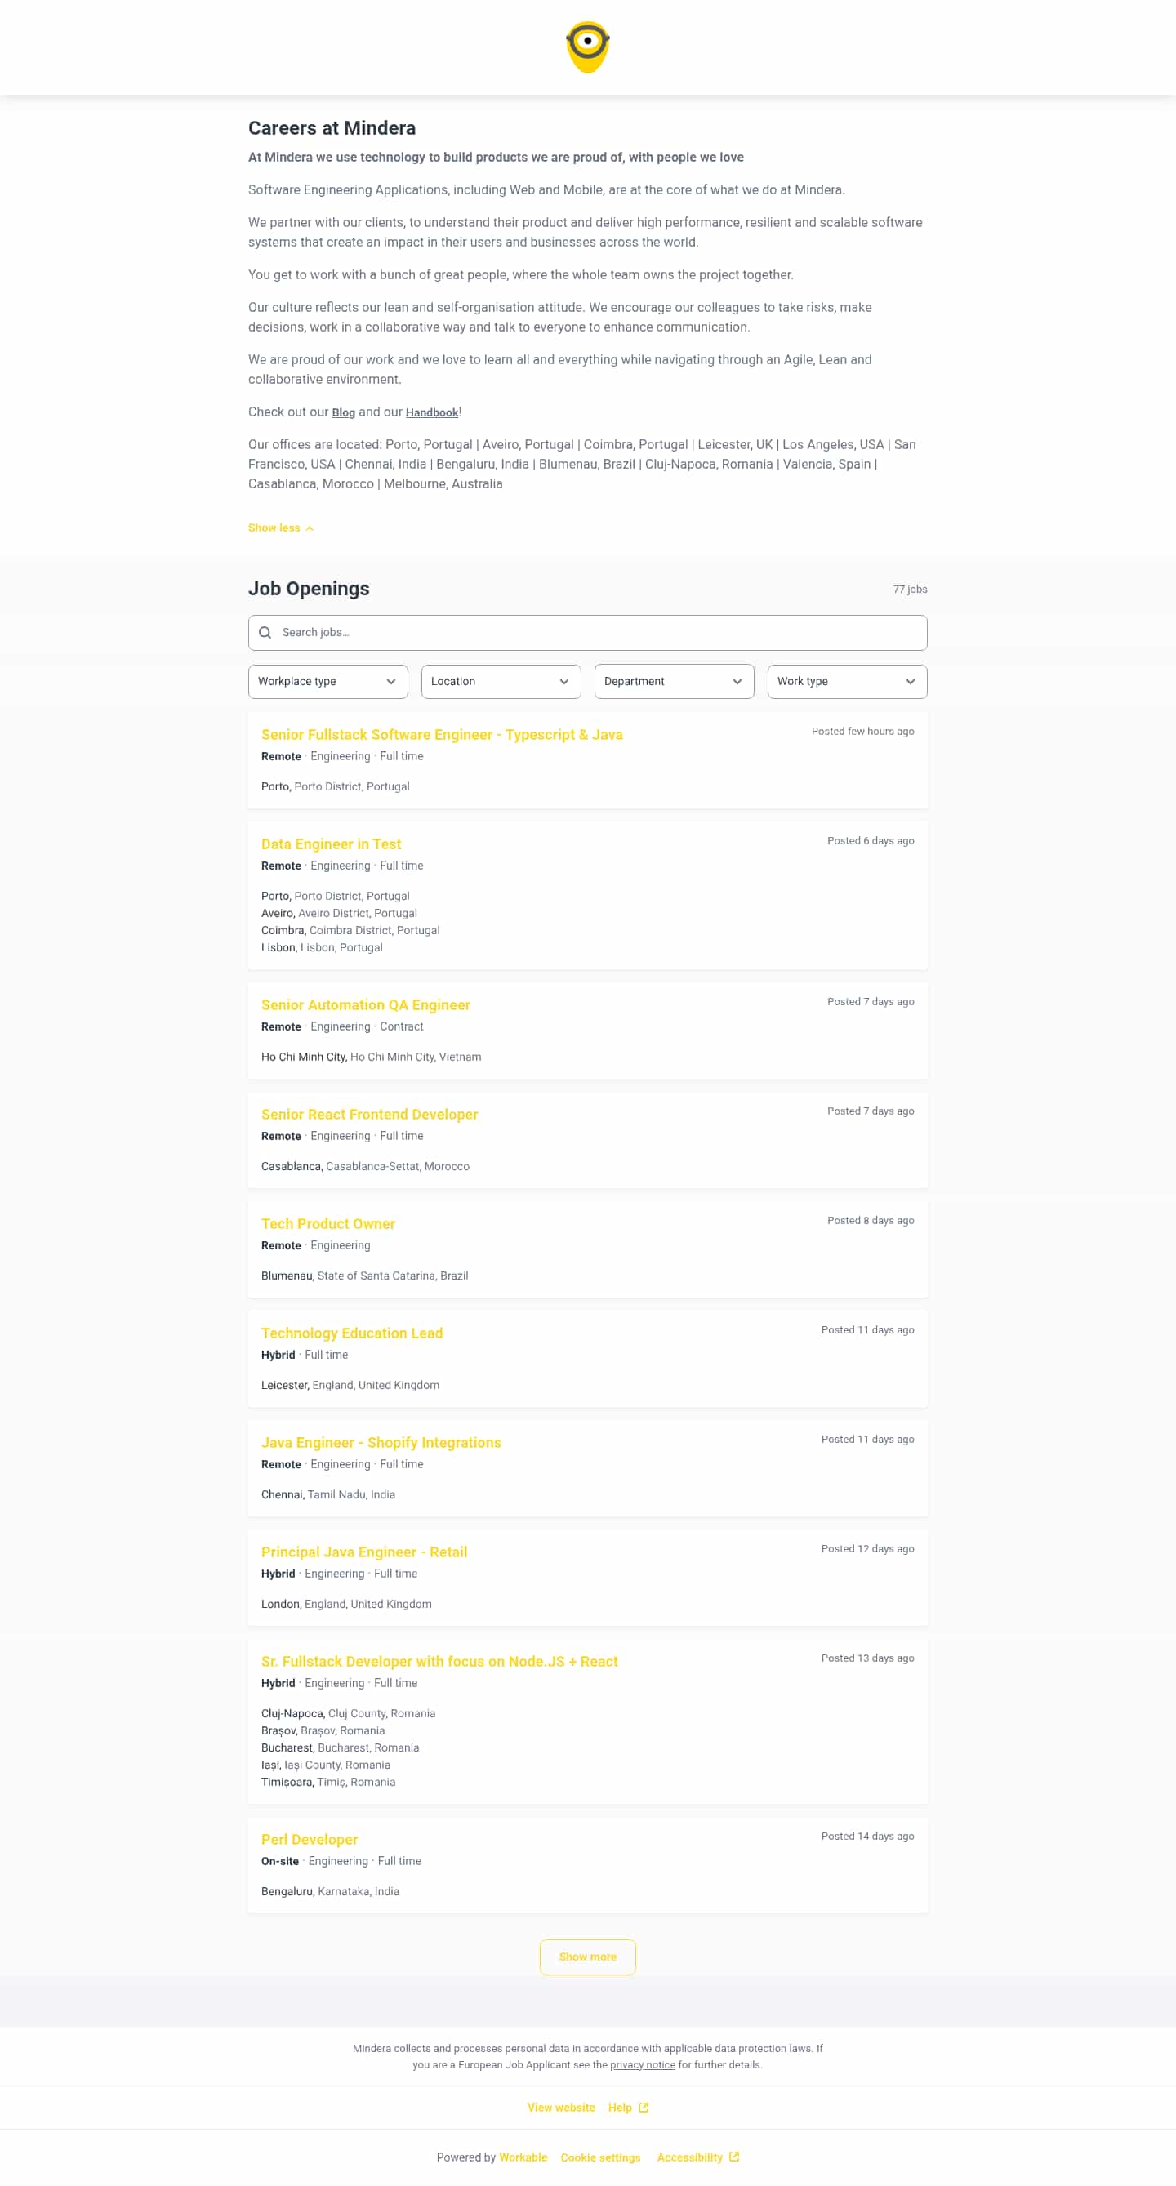Open Tech Product Owner job
Image resolution: width=1176 pixels, height=2186 pixels.
click(328, 1224)
